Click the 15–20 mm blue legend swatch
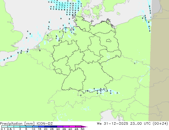Viewport: 169px width, 130px height. pos(42,127)
